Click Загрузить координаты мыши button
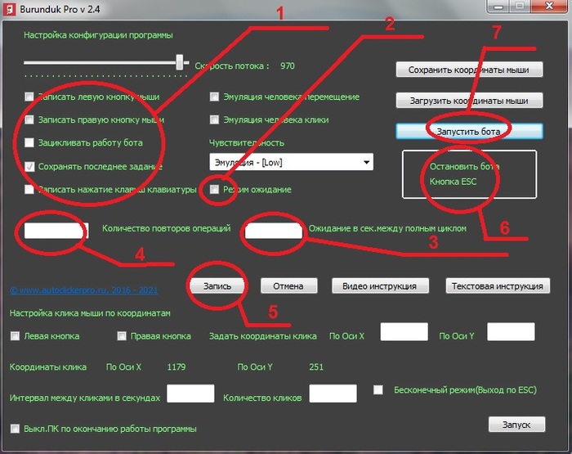Image resolution: width=572 pixels, height=454 pixels. coord(469,101)
